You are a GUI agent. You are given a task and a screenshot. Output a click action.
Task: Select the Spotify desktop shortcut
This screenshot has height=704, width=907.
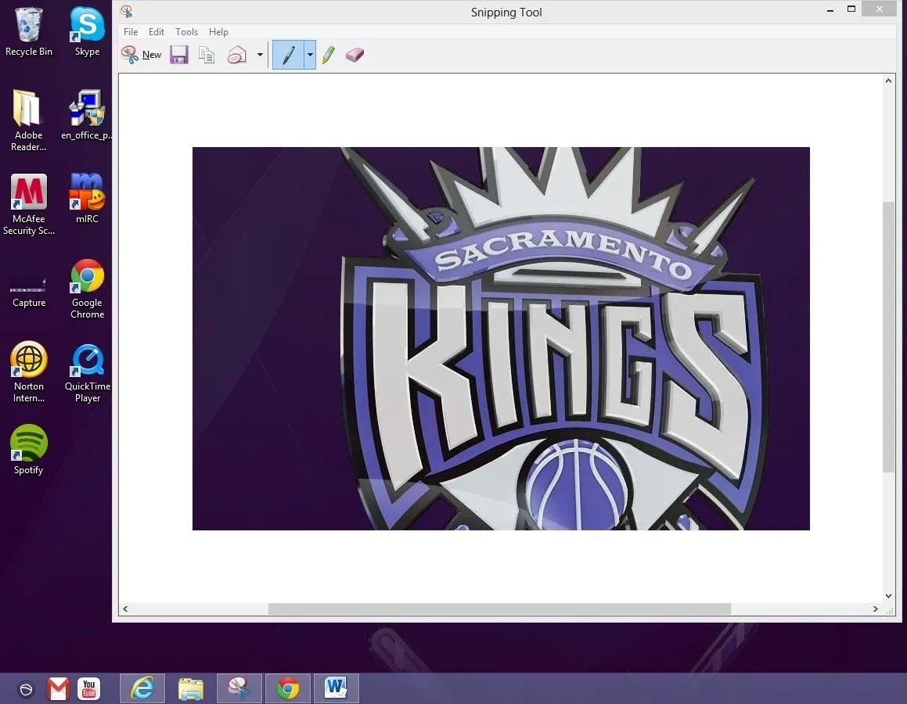click(x=29, y=450)
